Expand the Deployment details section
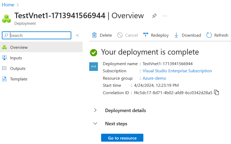 pos(95,111)
